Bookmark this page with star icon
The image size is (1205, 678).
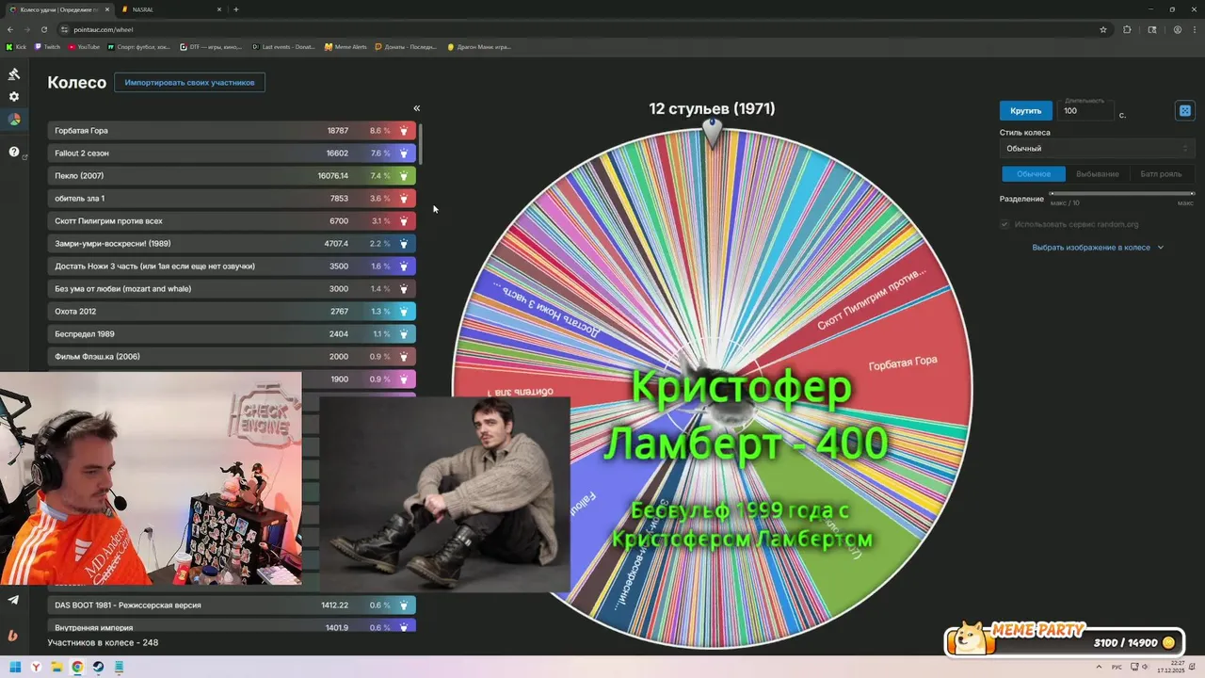pos(1103,29)
